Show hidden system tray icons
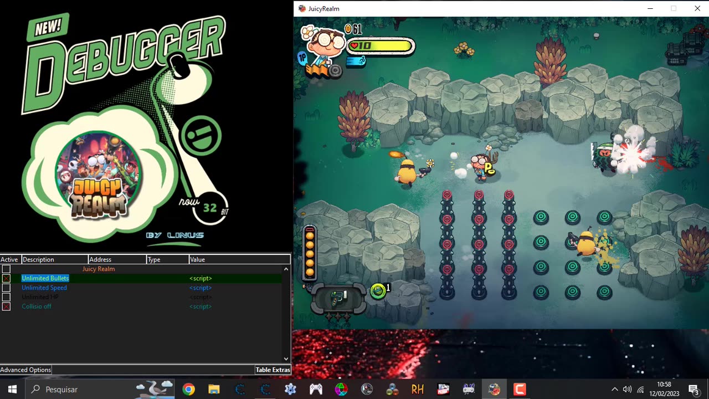The width and height of the screenshot is (709, 399). coord(614,389)
